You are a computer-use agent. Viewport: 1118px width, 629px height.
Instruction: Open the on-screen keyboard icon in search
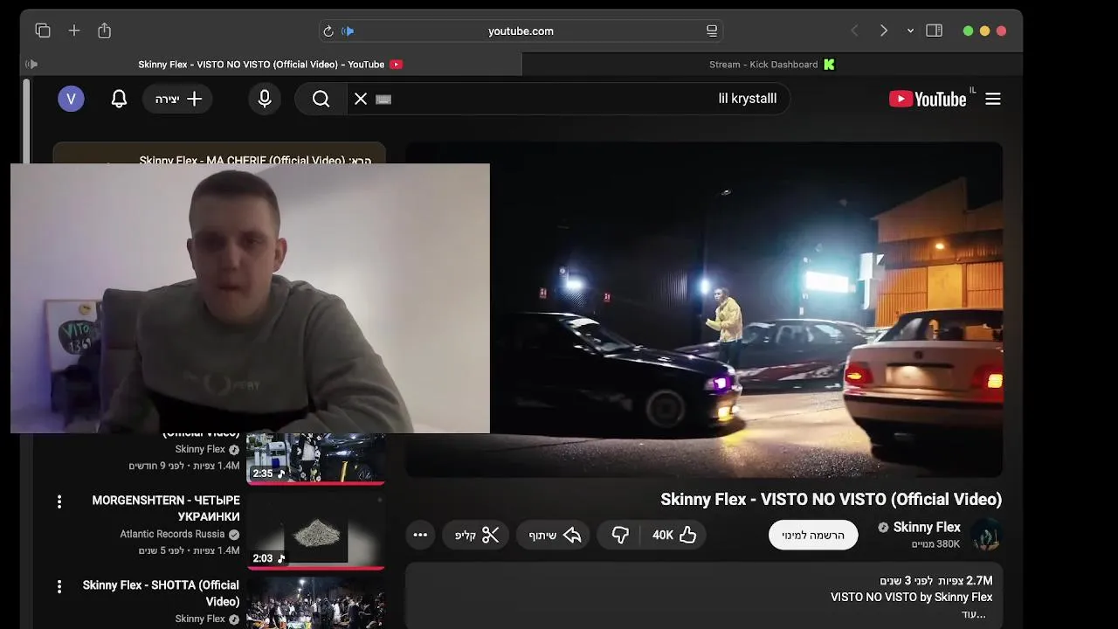tap(383, 99)
